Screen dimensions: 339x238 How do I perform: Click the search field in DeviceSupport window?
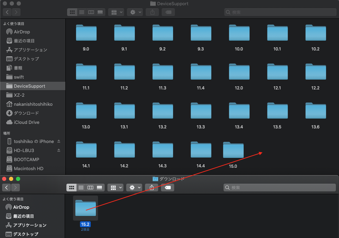[x=280, y=12]
